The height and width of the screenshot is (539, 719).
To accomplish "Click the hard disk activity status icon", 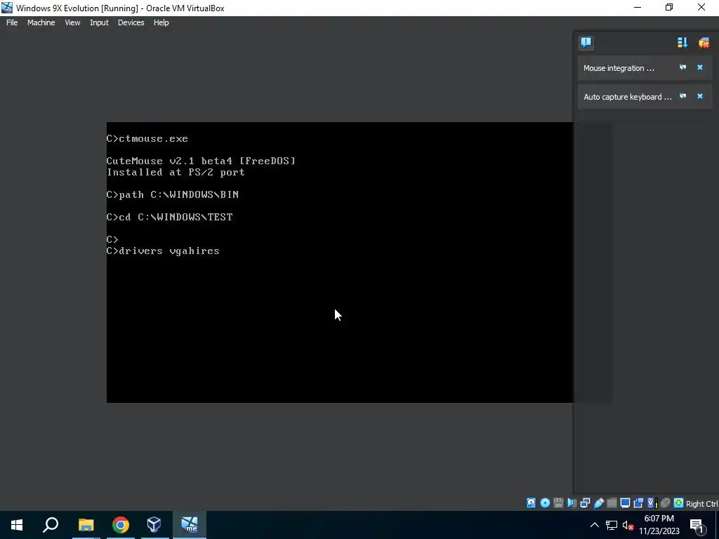I will 531,503.
